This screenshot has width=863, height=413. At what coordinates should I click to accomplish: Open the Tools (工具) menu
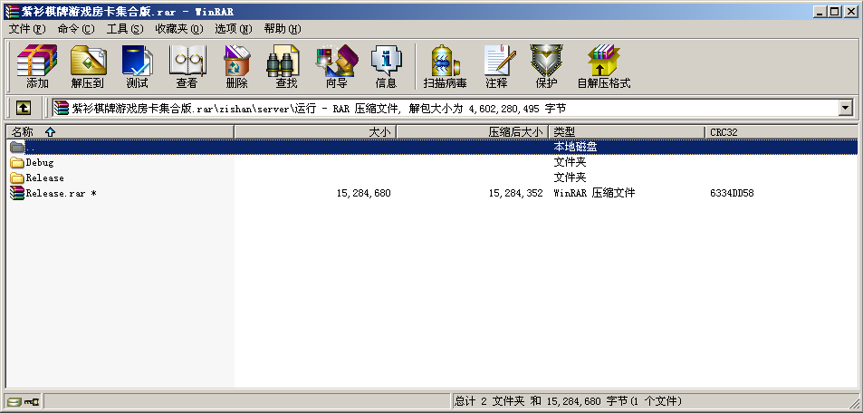[125, 29]
